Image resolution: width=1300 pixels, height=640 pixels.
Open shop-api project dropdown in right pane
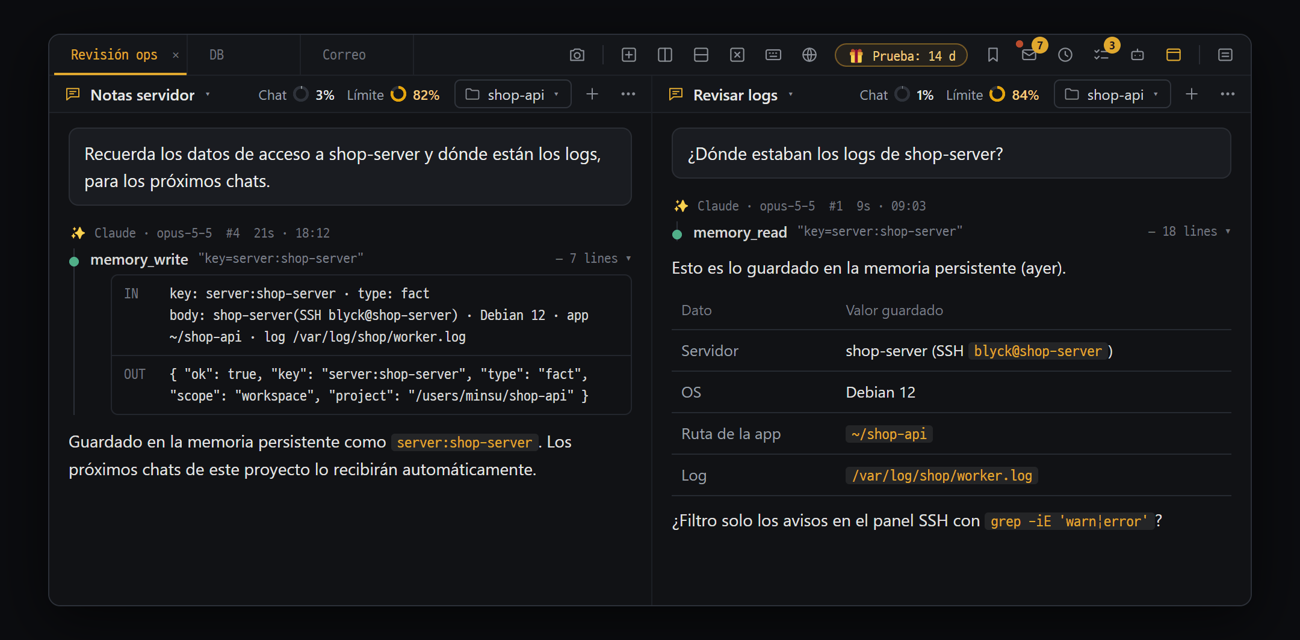1112,94
